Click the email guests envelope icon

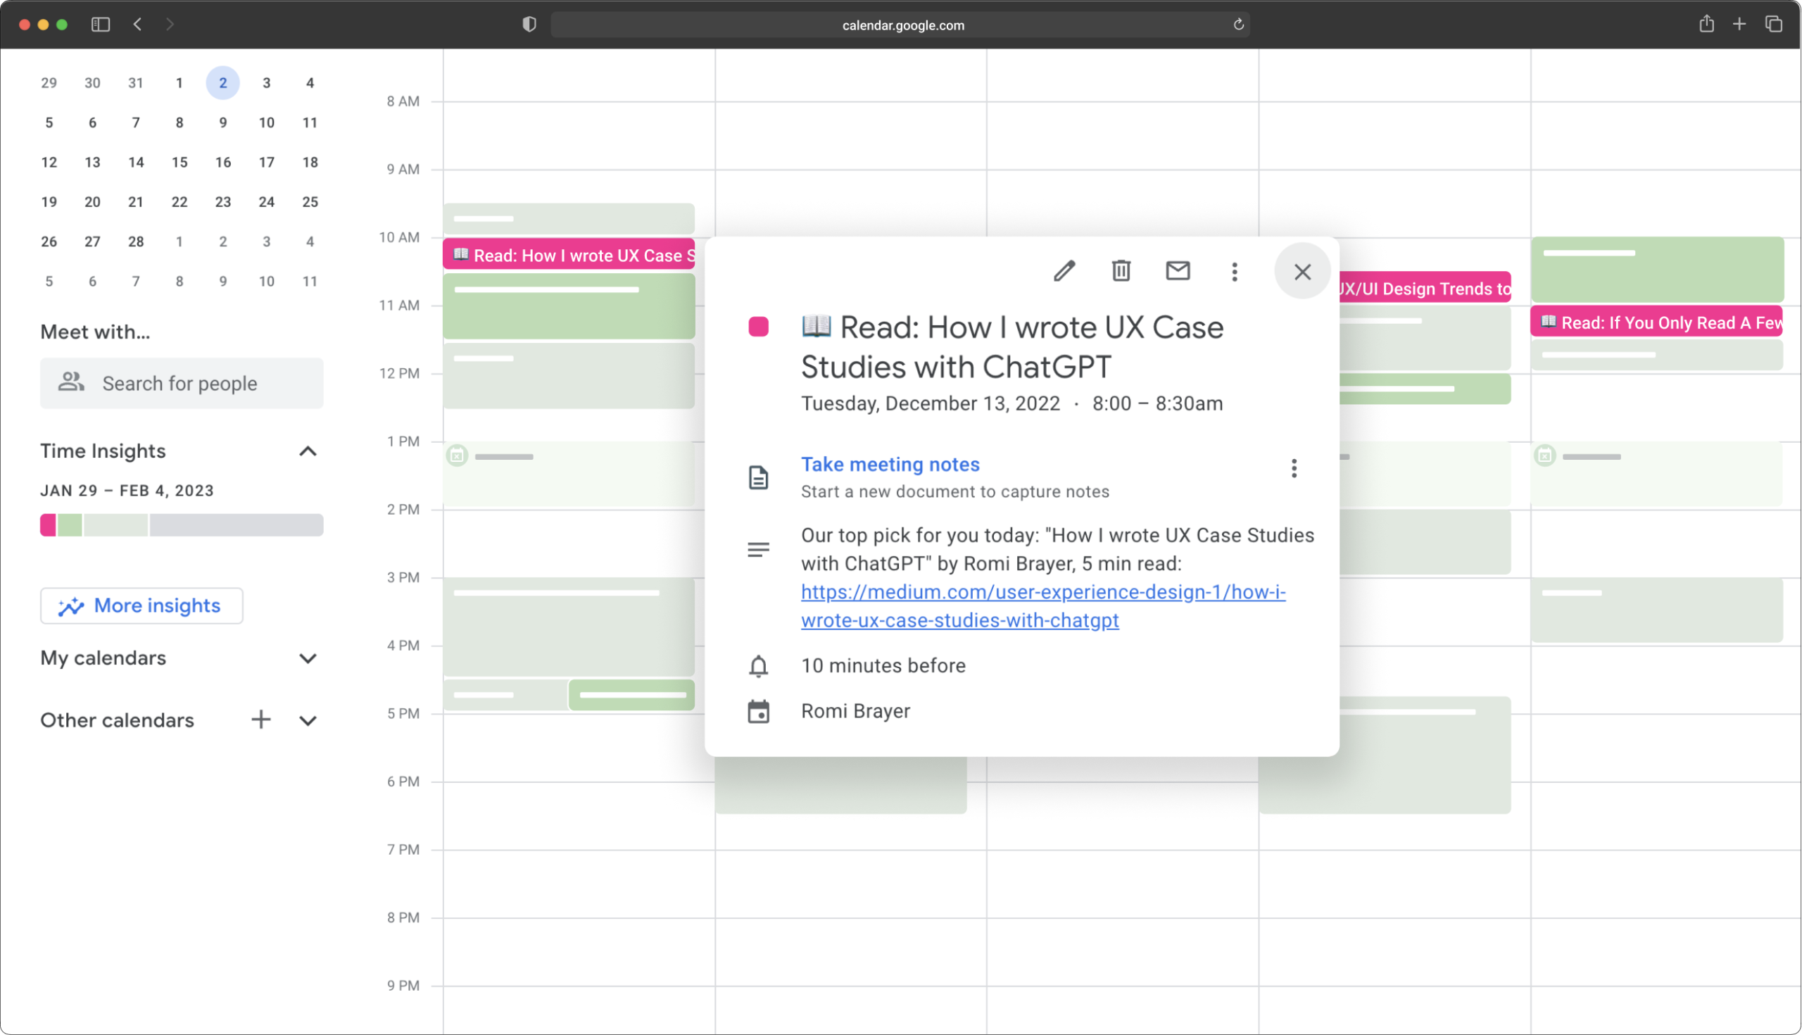click(x=1178, y=271)
